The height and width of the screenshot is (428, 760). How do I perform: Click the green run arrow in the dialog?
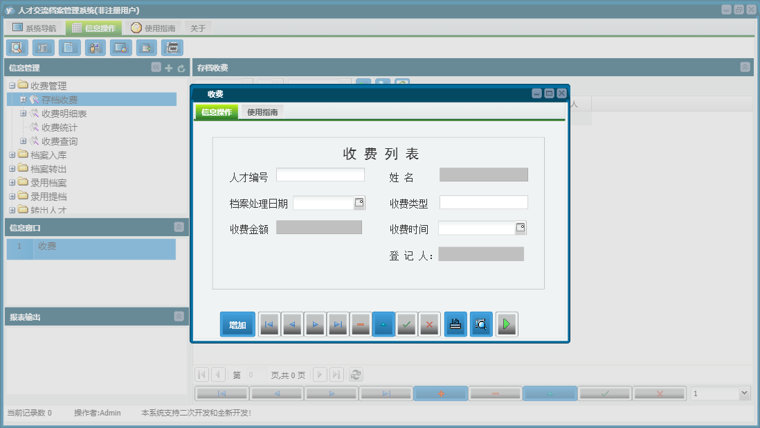click(x=507, y=323)
